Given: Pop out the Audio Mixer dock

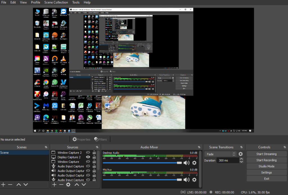Looking at the screenshot, I should tap(199, 147).
